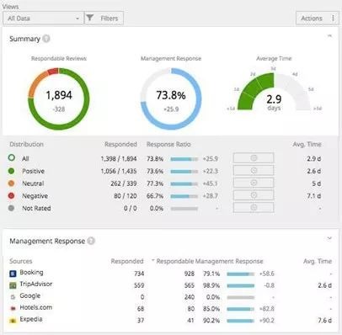Image resolution: width=342 pixels, height=335 pixels.
Task: Click the Expedia source icon
Action: pos(13,320)
